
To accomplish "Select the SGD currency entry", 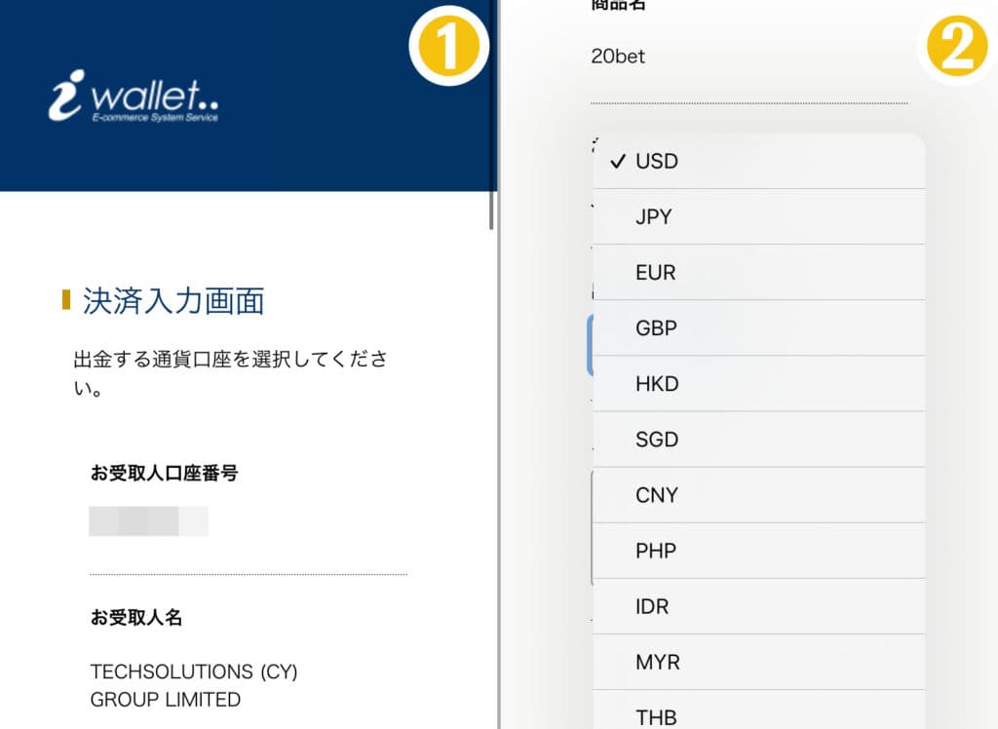I will 758,440.
